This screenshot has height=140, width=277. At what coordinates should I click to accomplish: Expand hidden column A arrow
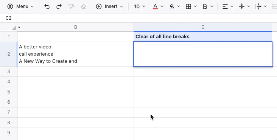pos(19,27)
